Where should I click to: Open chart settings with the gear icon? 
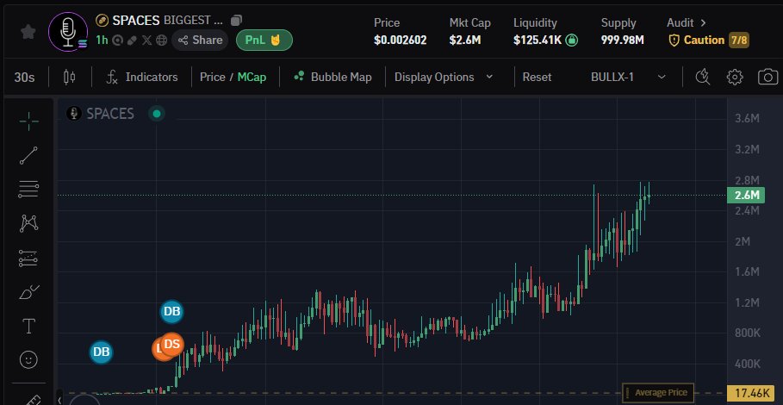click(735, 77)
